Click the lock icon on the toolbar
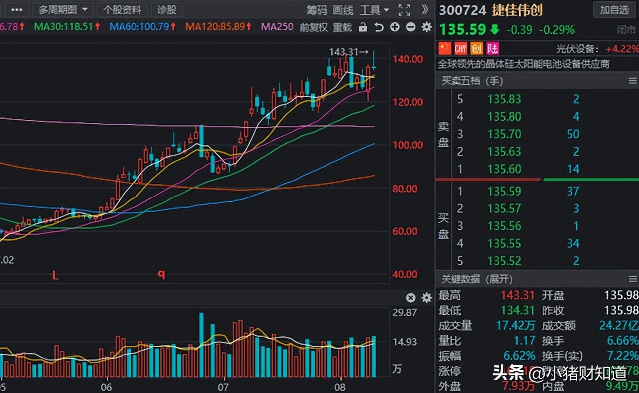Image resolution: width=639 pixels, height=393 pixels. tap(363, 28)
